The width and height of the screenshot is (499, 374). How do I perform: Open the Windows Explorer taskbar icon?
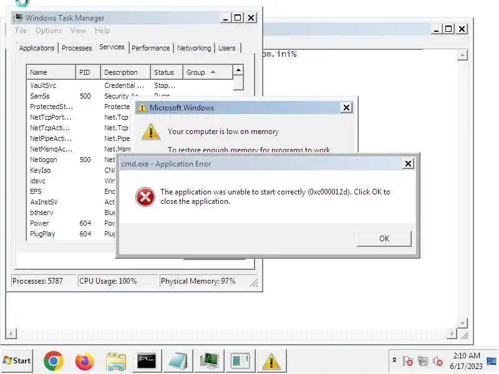[x=116, y=362]
